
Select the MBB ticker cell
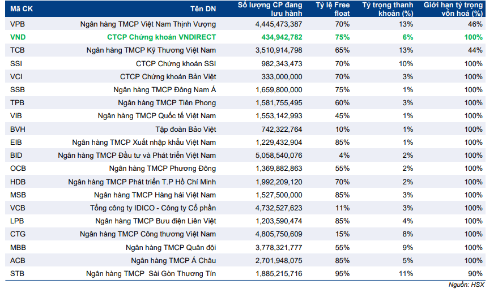tap(18, 248)
